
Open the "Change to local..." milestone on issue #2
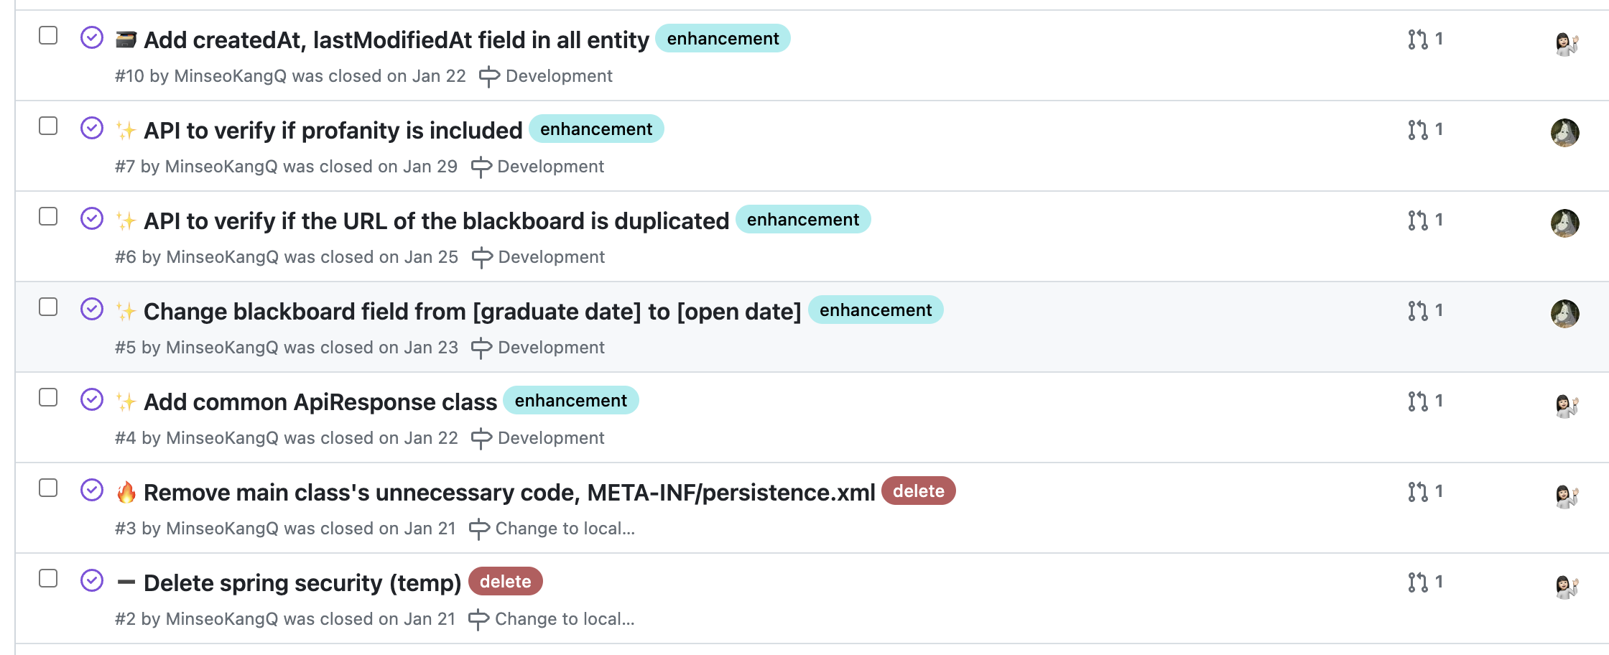[564, 619]
